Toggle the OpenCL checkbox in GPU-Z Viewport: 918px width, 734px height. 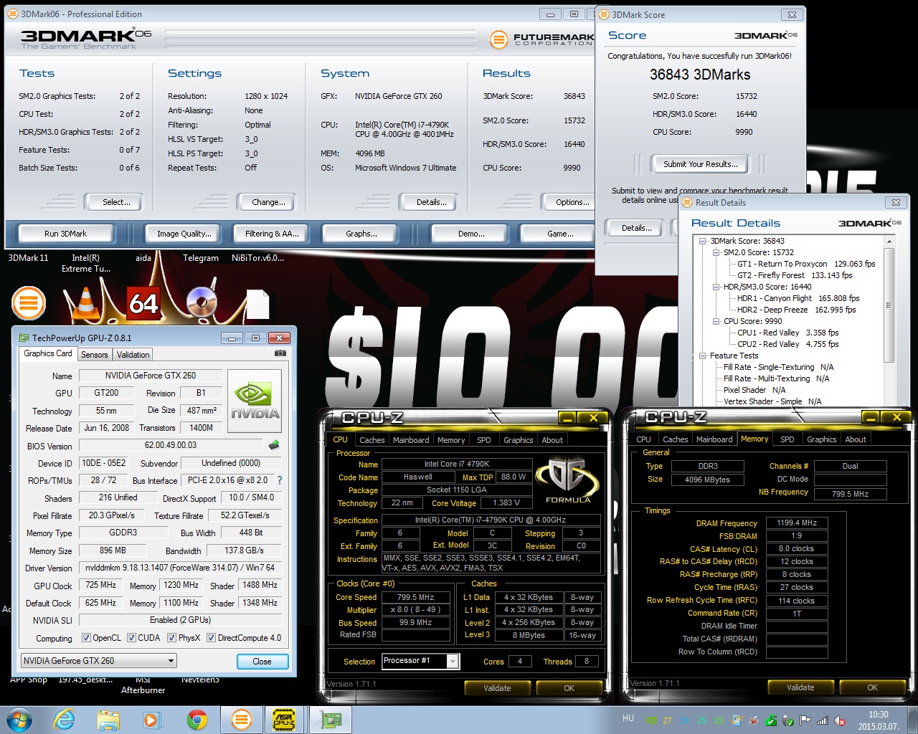click(86, 638)
